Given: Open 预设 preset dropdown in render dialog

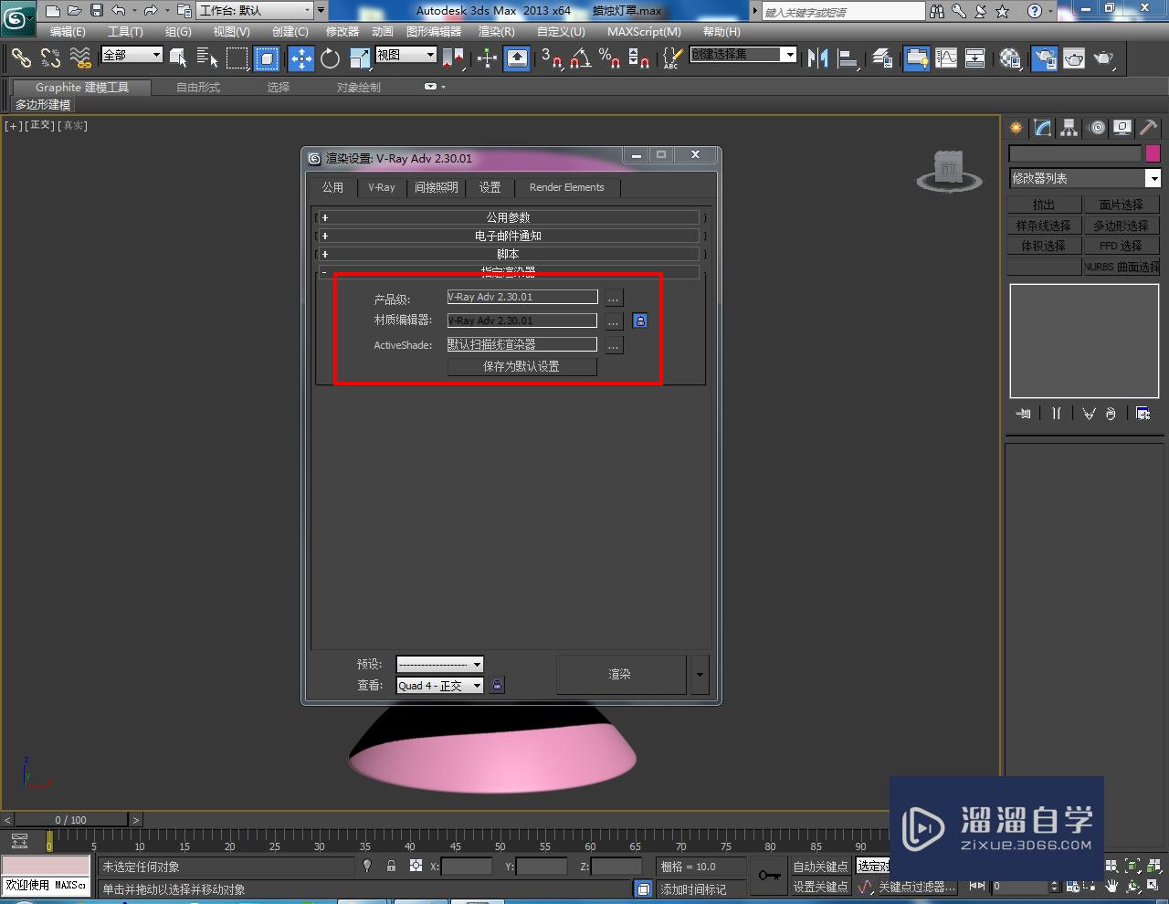Looking at the screenshot, I should tap(439, 664).
